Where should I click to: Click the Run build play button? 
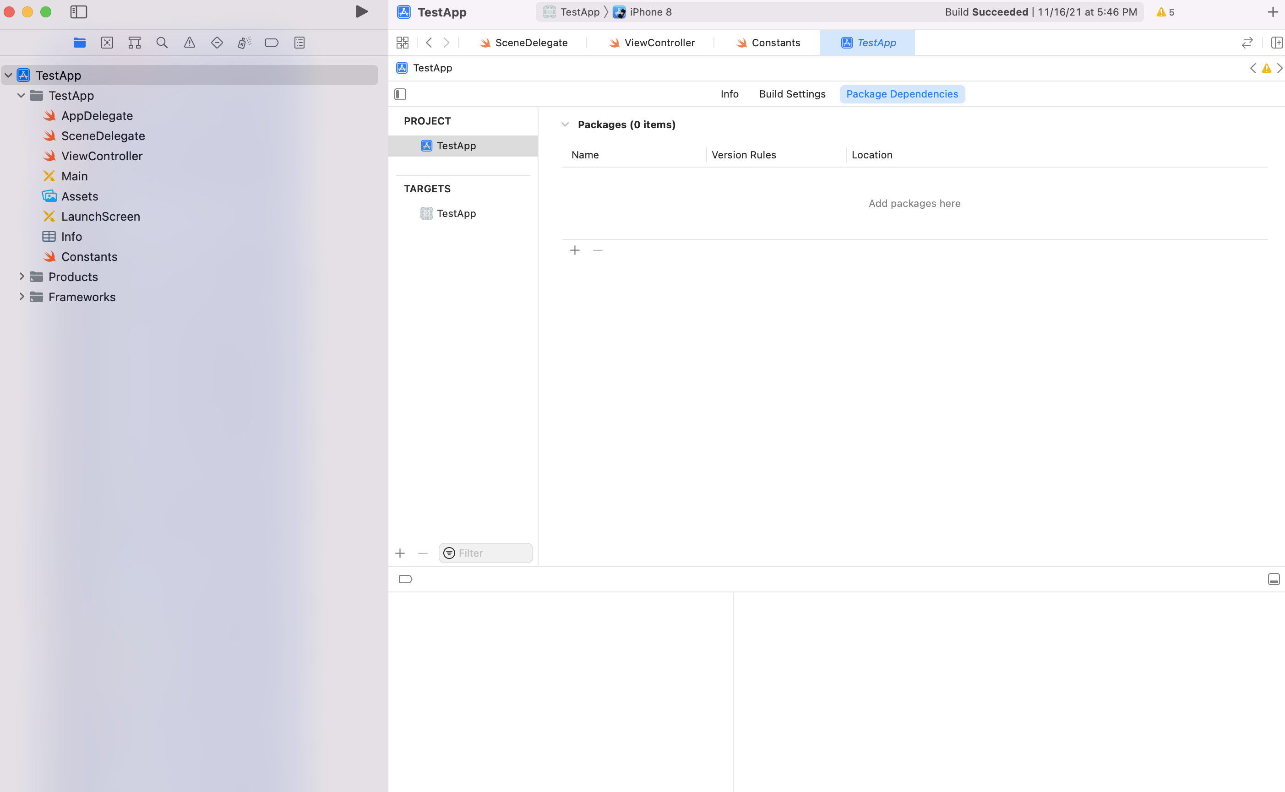coord(361,11)
